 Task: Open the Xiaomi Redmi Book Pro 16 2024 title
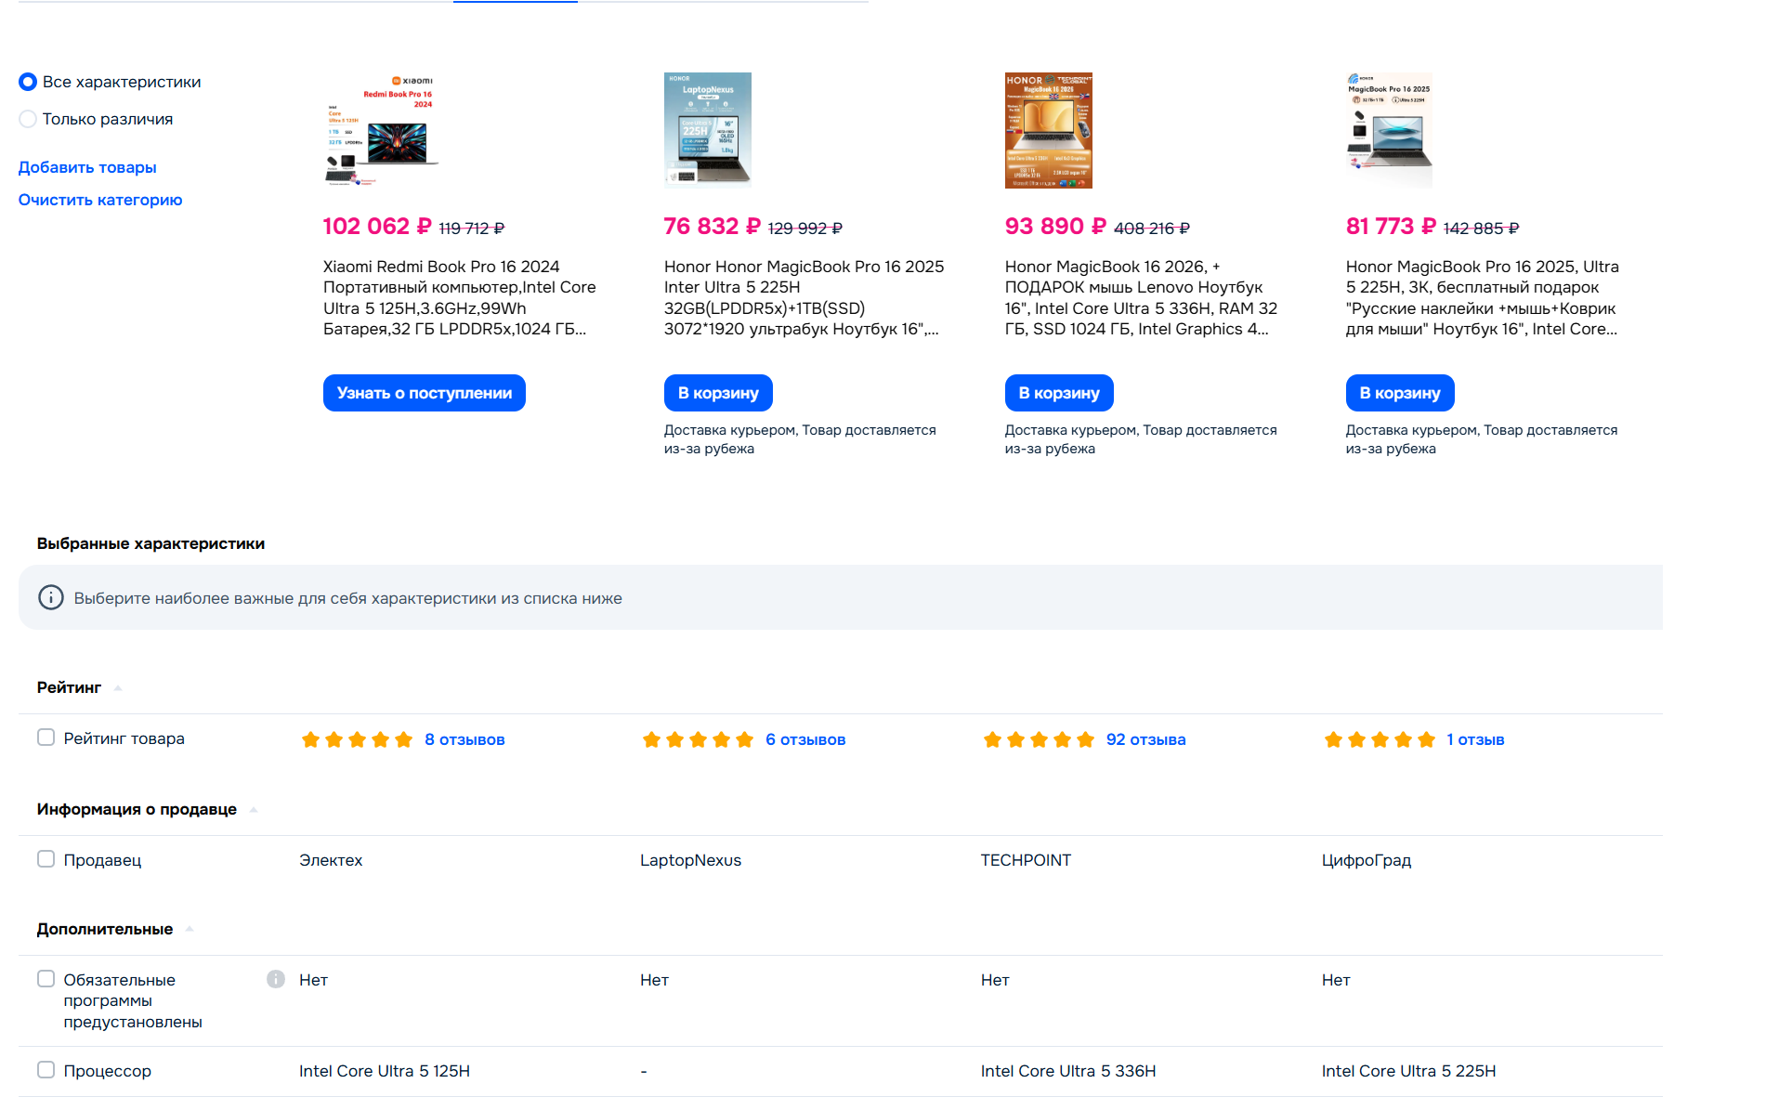click(x=460, y=298)
